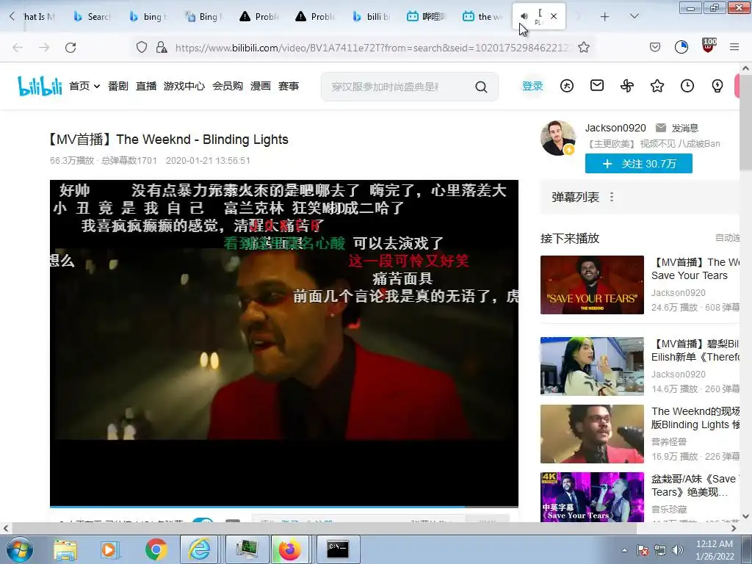Screen dimensions: 752x564
Task: Click the horizontal scrollbar at page bottom
Action: (x=324, y=528)
